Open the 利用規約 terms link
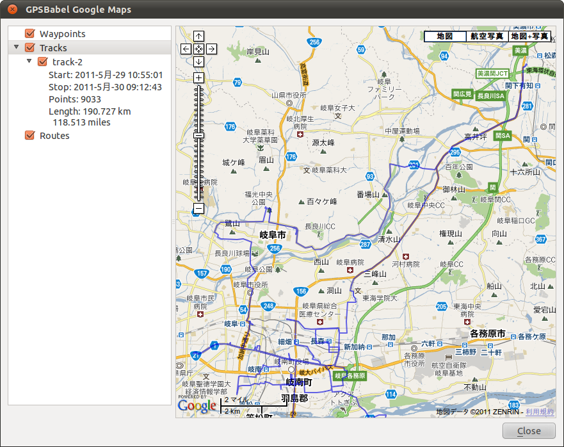564x447 pixels. [540, 411]
